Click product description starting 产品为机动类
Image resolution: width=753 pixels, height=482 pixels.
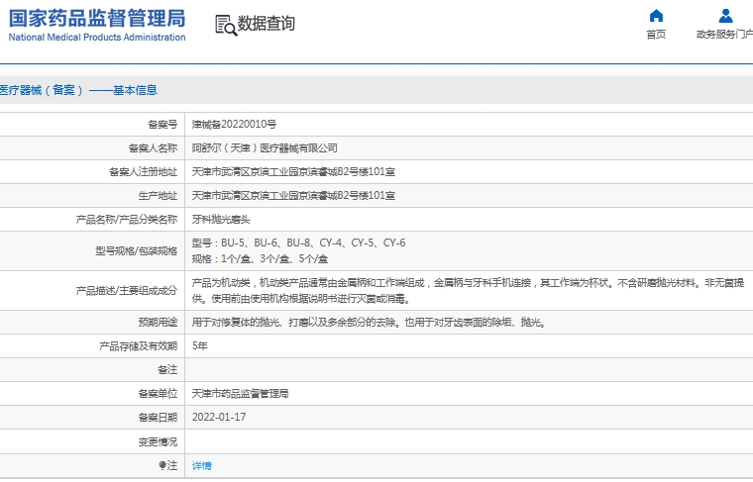469,291
